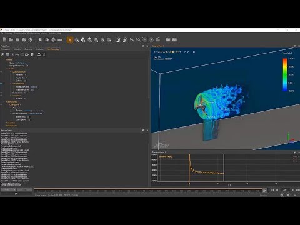Pin the Function Viewer panel

[294, 152]
